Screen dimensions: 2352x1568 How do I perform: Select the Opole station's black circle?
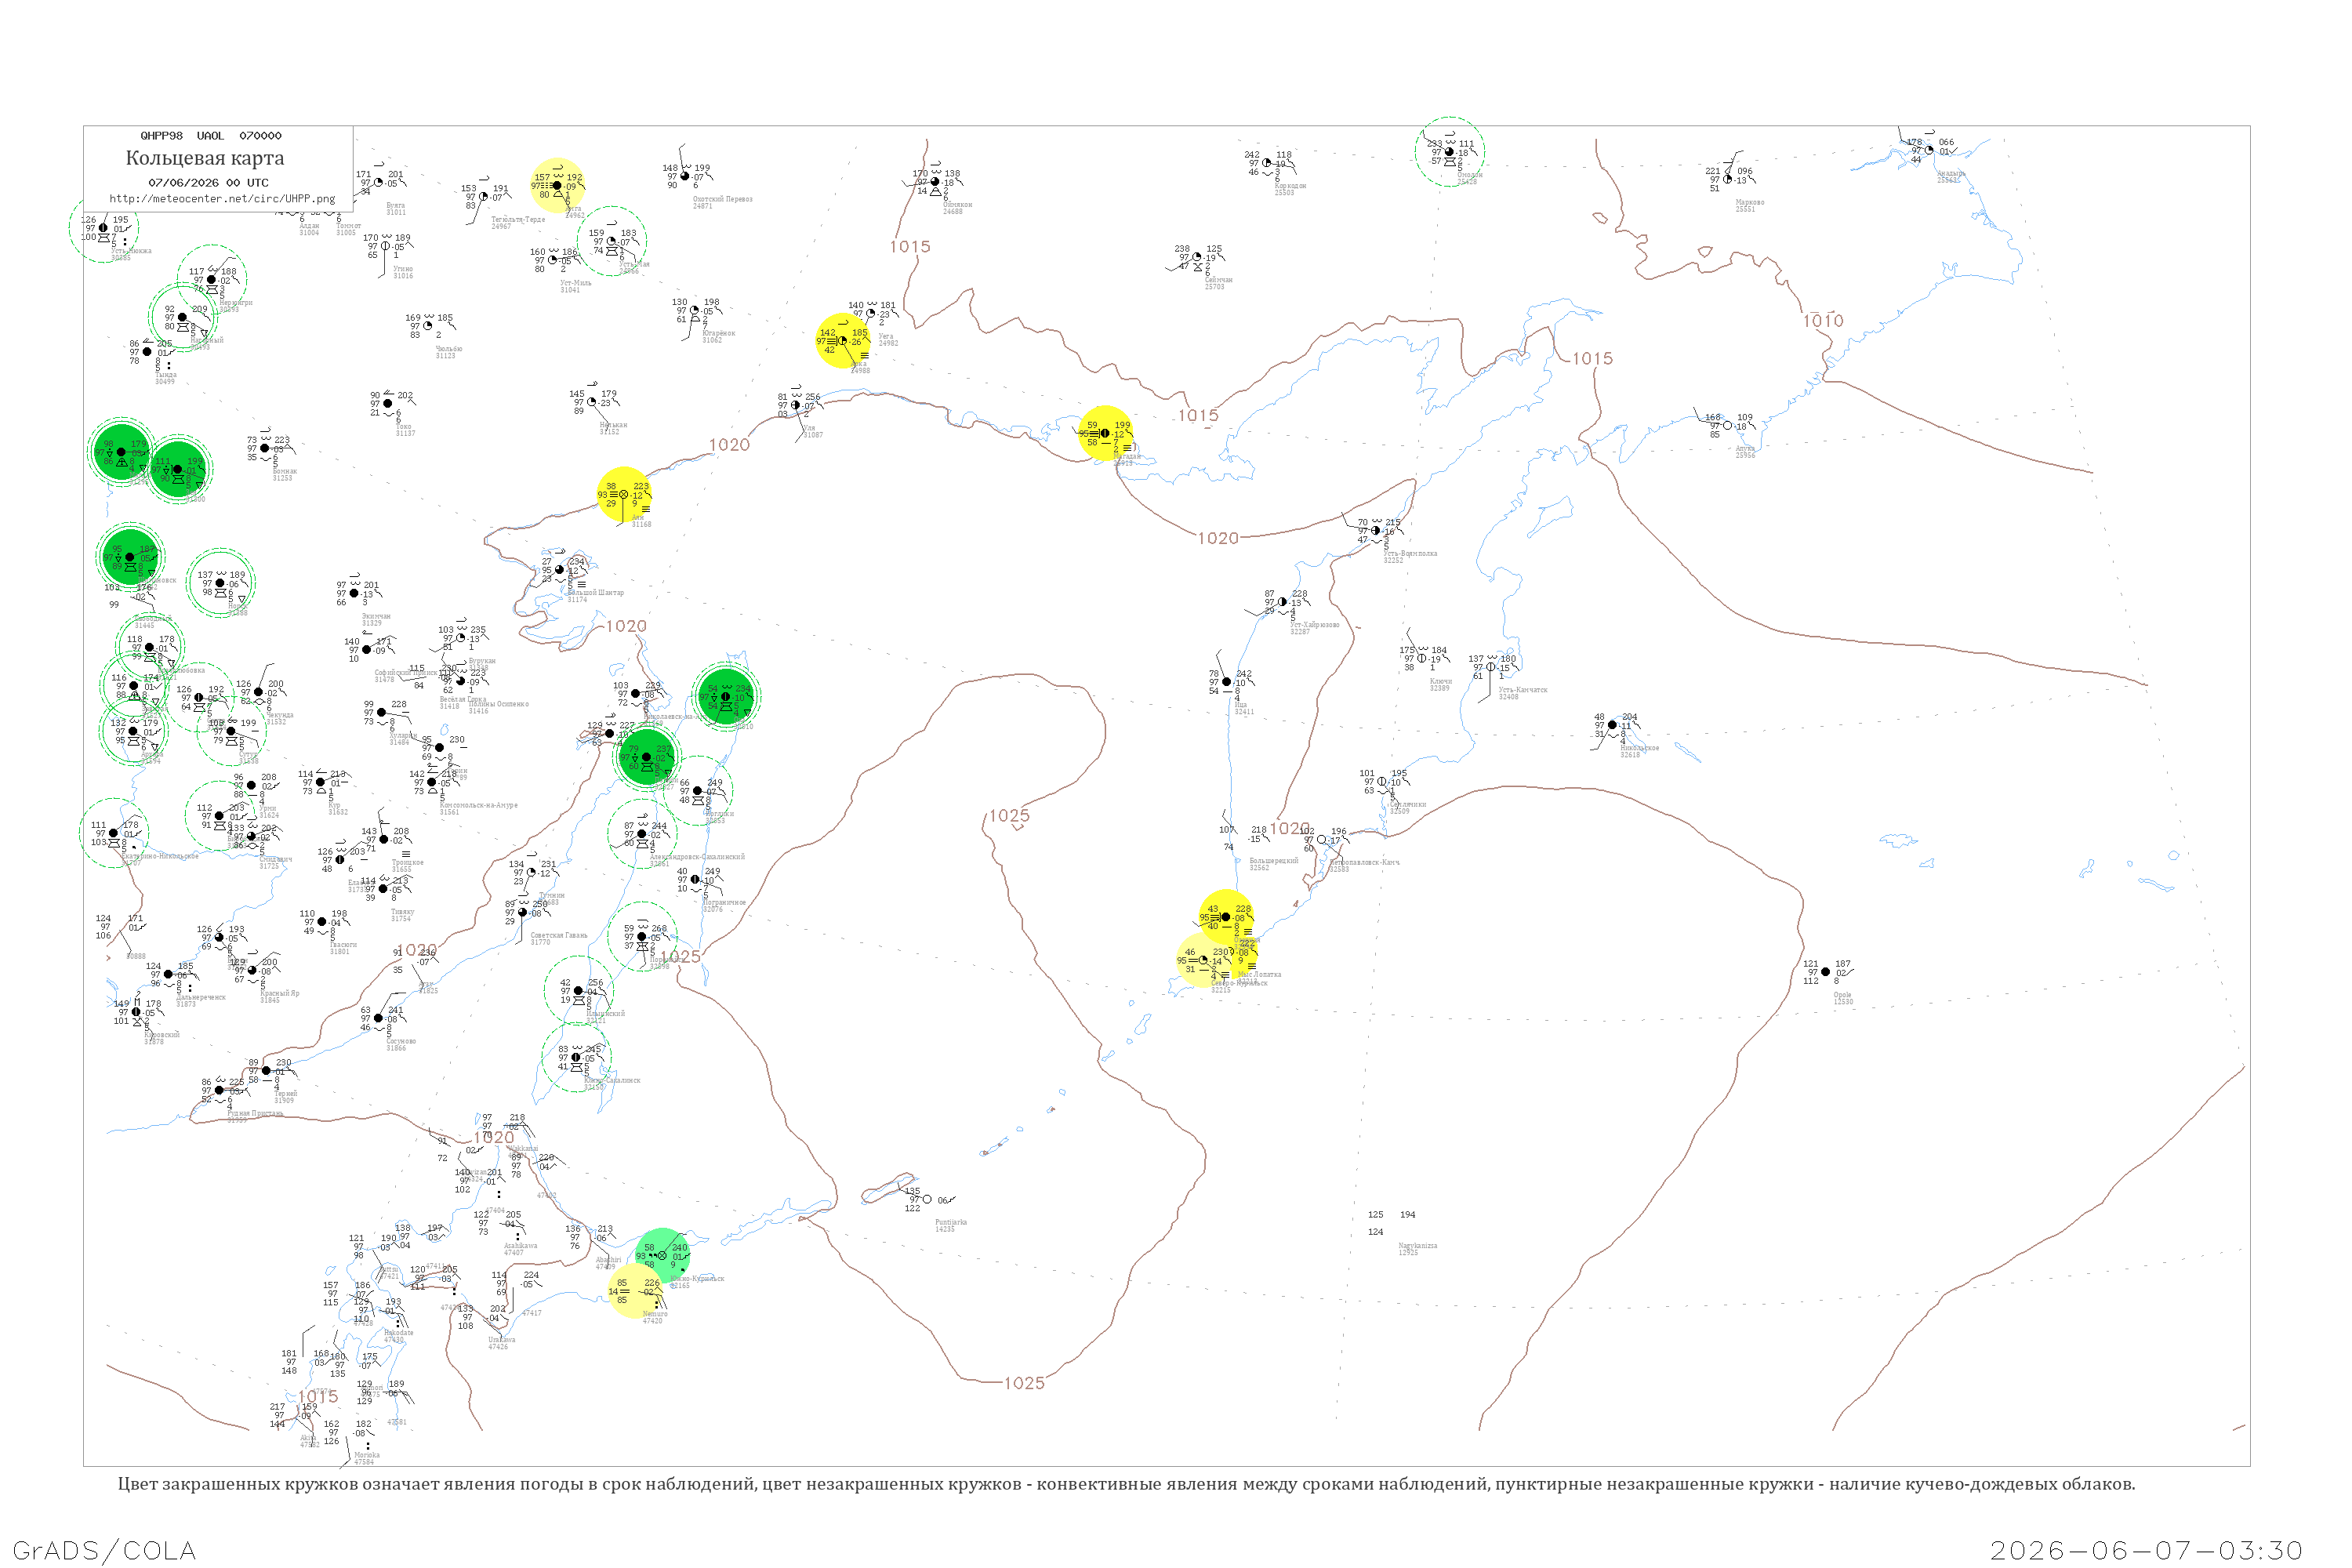pos(1825,972)
